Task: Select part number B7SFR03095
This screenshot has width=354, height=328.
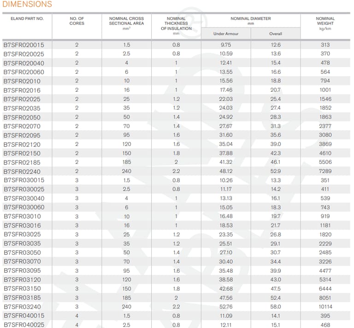Action: (x=22, y=270)
